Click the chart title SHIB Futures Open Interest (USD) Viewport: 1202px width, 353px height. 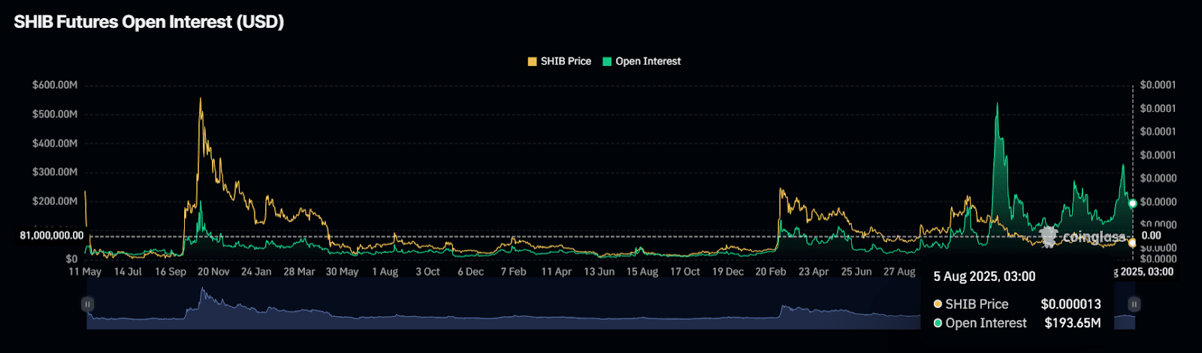tap(149, 22)
